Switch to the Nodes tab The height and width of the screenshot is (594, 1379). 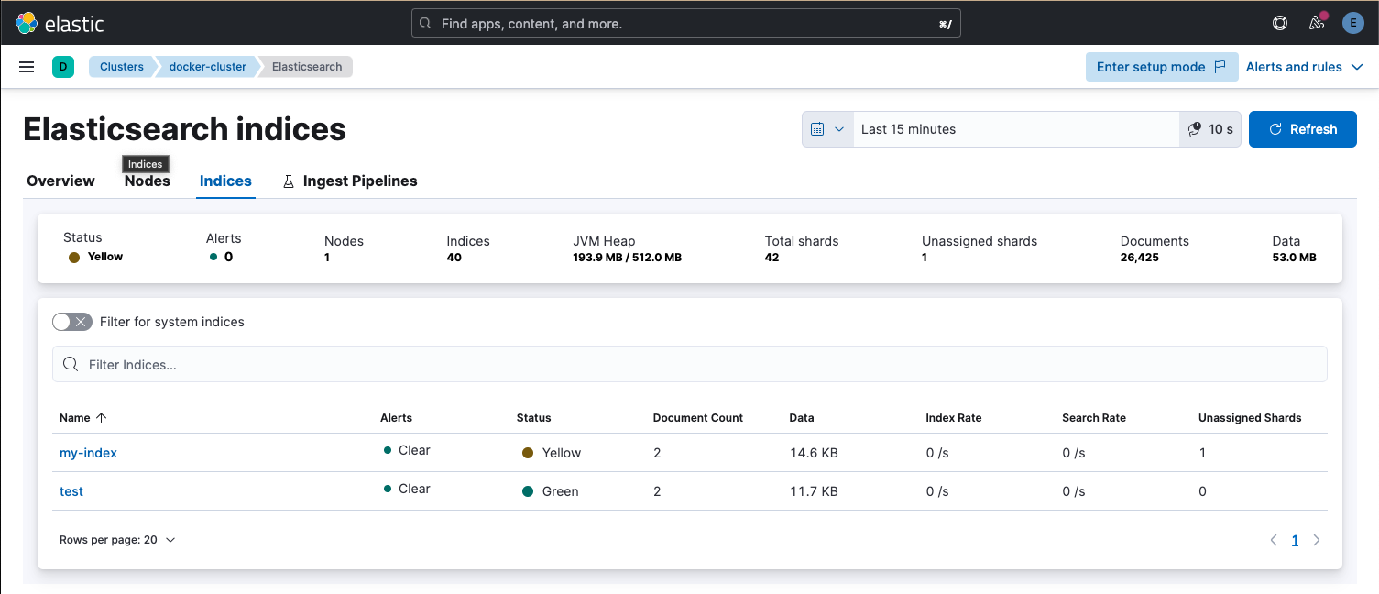(148, 181)
